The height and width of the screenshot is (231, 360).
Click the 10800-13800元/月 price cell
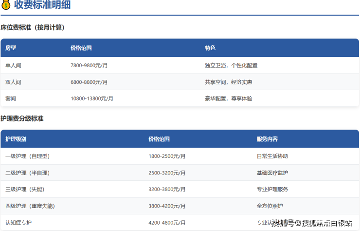(x=92, y=98)
